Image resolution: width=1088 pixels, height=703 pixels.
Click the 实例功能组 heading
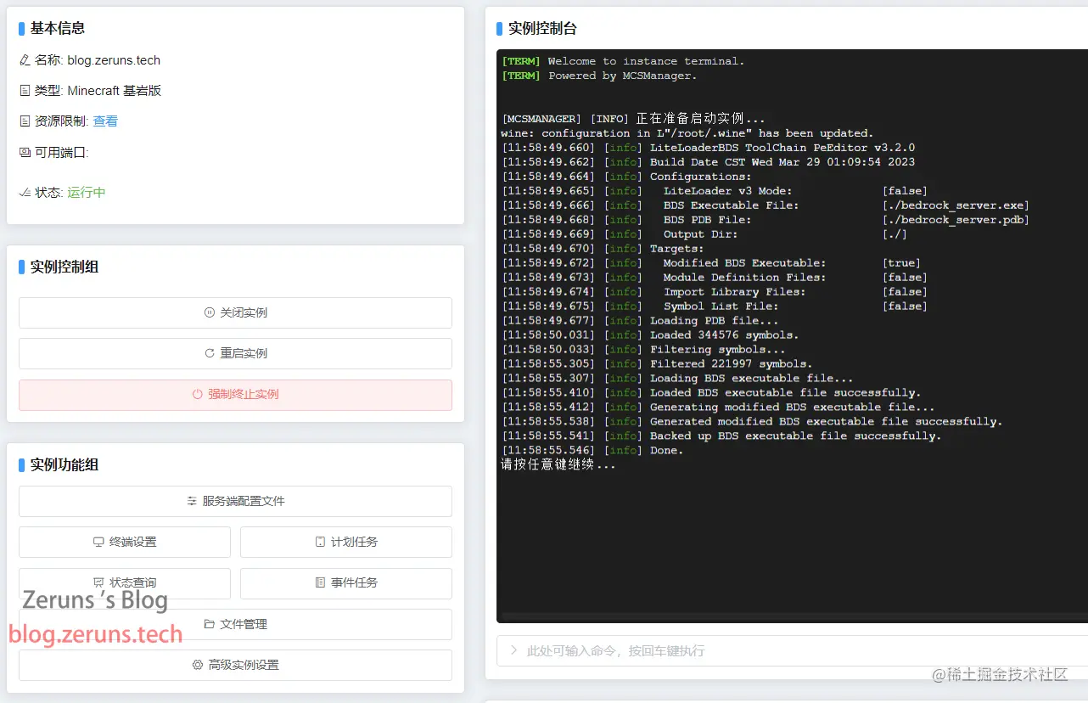click(x=64, y=464)
